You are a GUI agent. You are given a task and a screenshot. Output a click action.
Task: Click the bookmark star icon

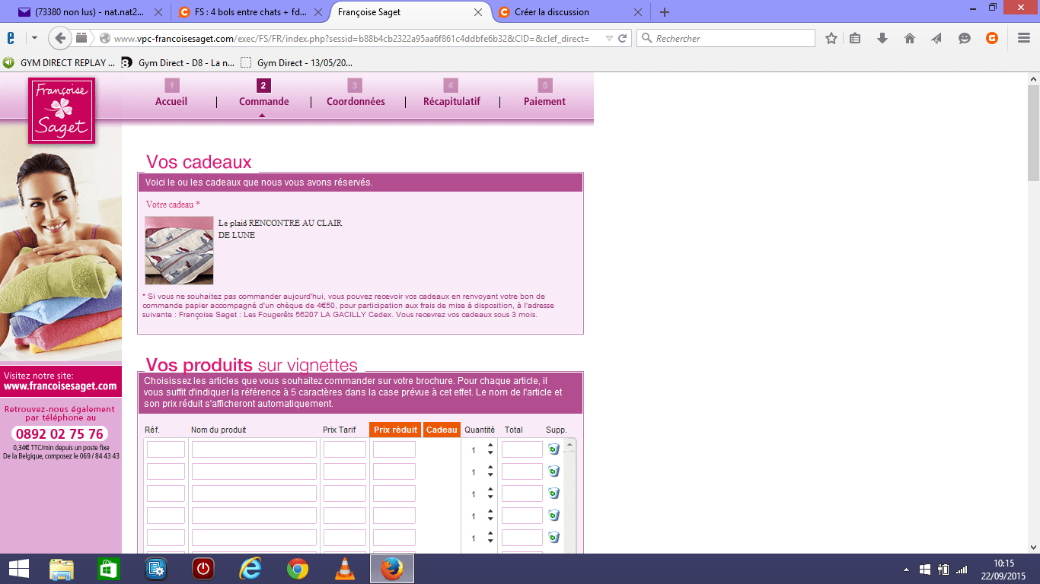coord(831,39)
